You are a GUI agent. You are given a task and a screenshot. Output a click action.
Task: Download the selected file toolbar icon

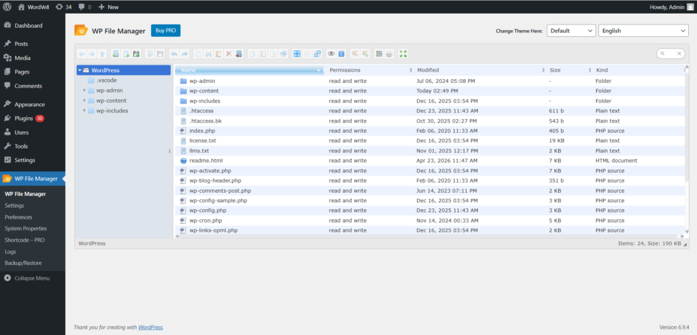(160, 54)
